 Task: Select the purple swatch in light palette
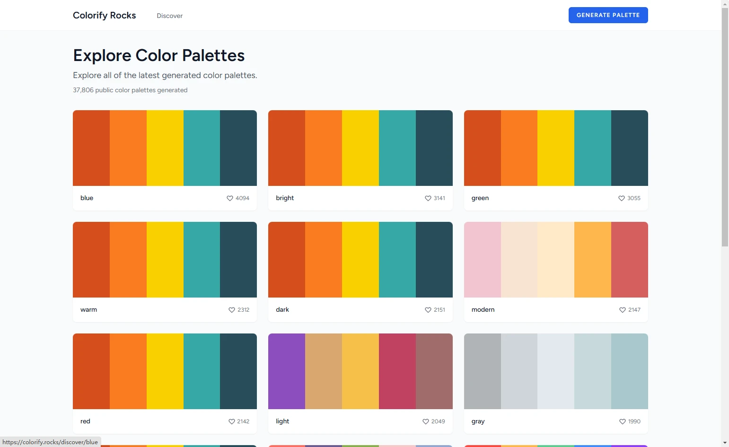(286, 371)
